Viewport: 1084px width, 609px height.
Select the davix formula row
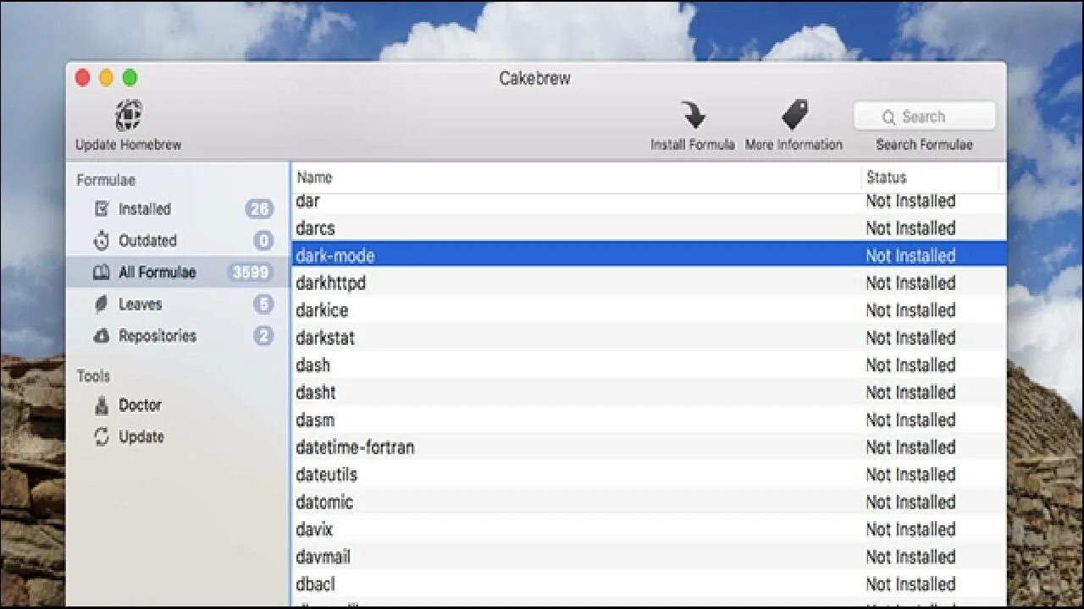click(x=649, y=529)
